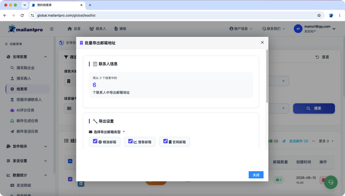The image size is (345, 196).
Task: Open 总览 home page
Action: 74,29
